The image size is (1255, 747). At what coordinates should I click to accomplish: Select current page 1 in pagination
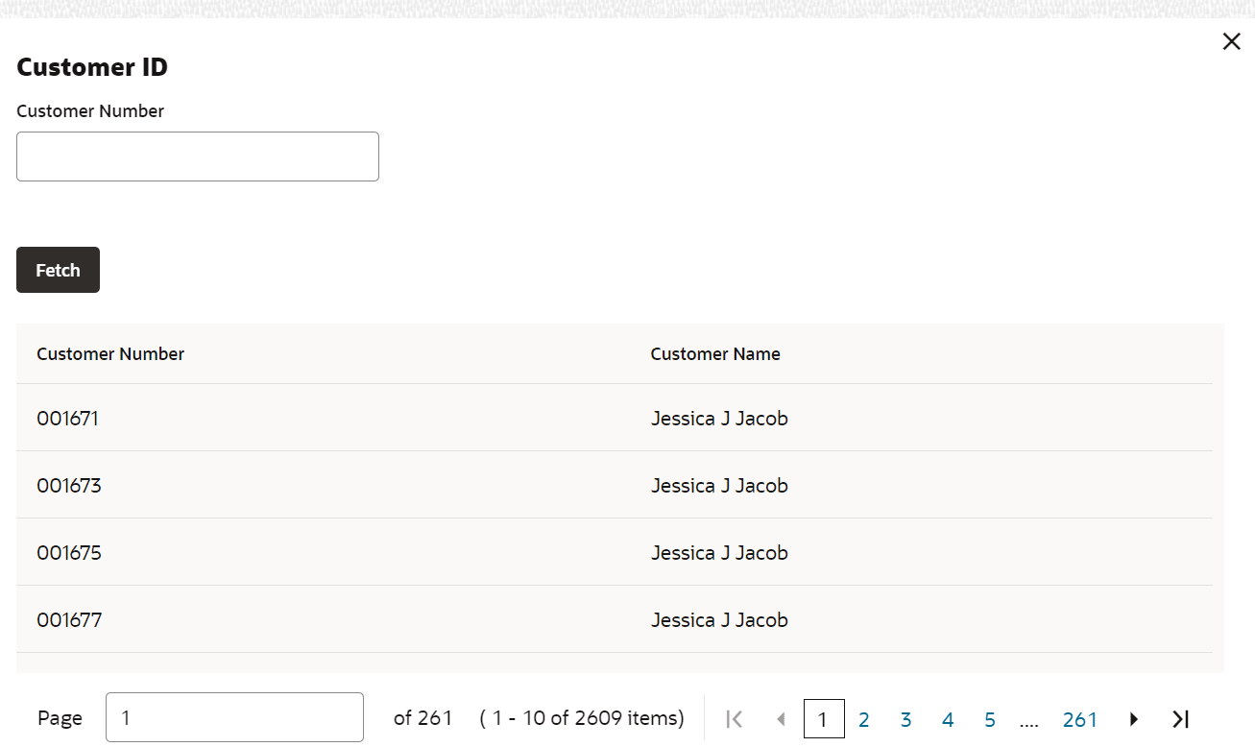coord(823,719)
